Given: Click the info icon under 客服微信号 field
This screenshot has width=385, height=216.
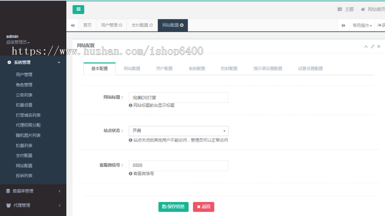Looking at the screenshot, I should pyautogui.click(x=130, y=174).
